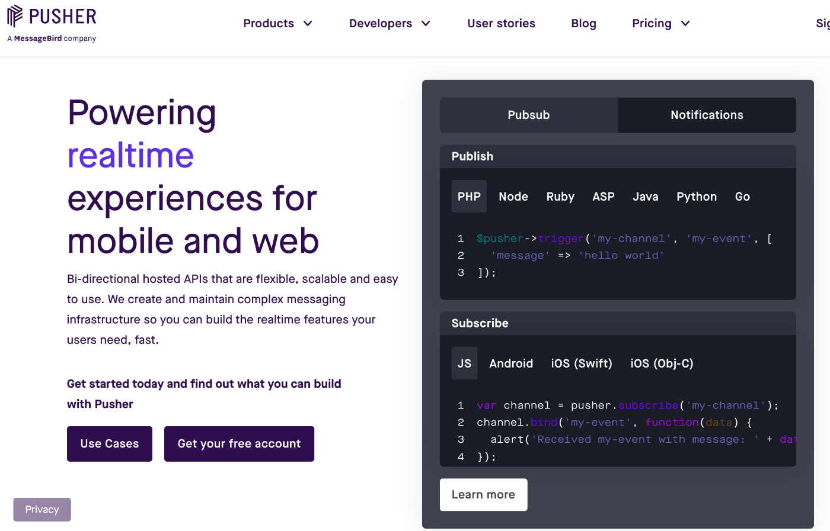Click 'A MessageBird company' tagline
This screenshot has height=531, width=830.
(52, 38)
